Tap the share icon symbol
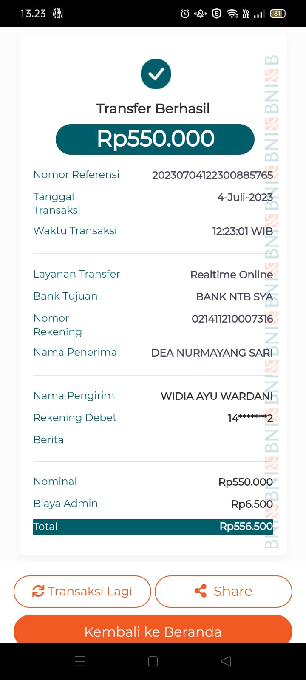Screen dimensions: 306x680 pyautogui.click(x=201, y=591)
